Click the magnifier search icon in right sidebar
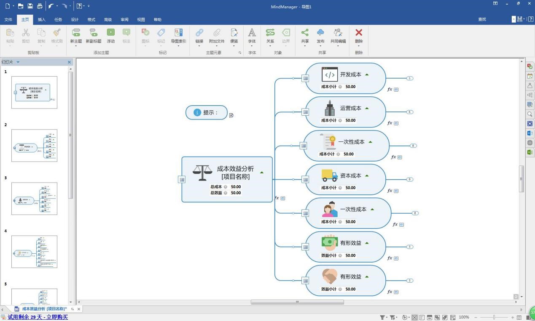Image resolution: width=535 pixels, height=321 pixels. point(530,114)
